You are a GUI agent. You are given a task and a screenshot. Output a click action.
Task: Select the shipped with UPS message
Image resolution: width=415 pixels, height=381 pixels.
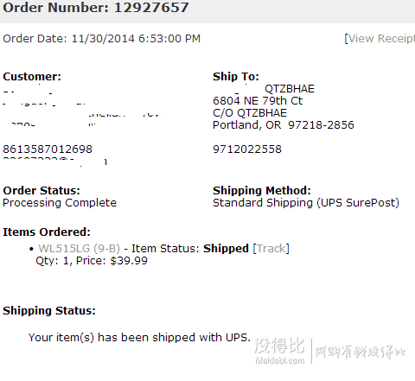pos(139,337)
